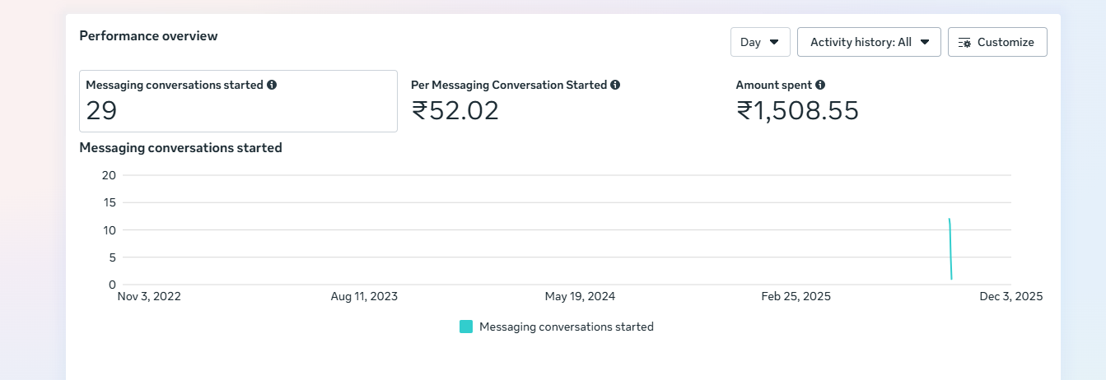Click info icon beside Messaging conversations started

pos(272,85)
